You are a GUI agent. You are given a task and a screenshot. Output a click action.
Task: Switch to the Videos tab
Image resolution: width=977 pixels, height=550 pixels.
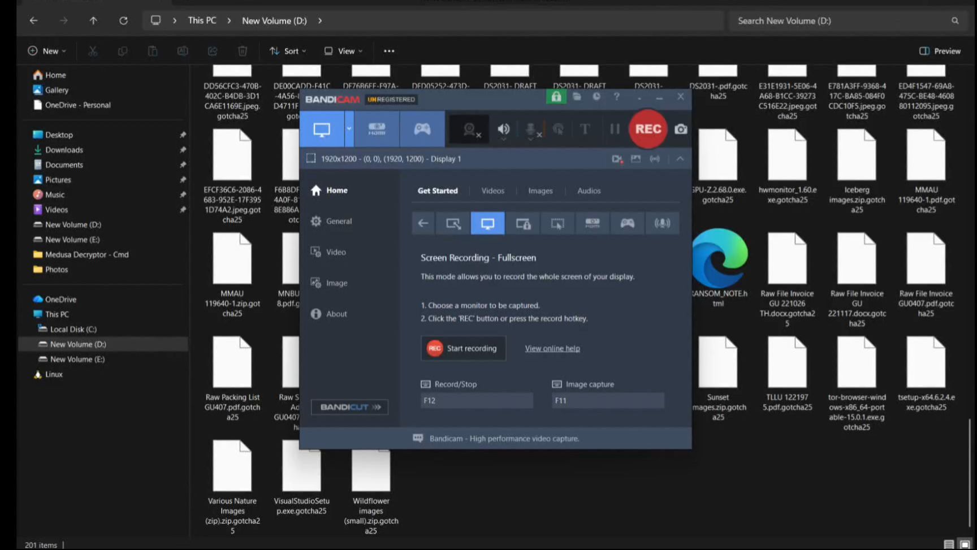pos(492,191)
